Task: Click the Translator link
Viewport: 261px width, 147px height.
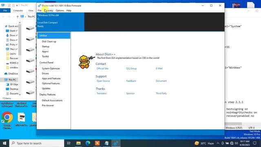Action: [x=102, y=94]
